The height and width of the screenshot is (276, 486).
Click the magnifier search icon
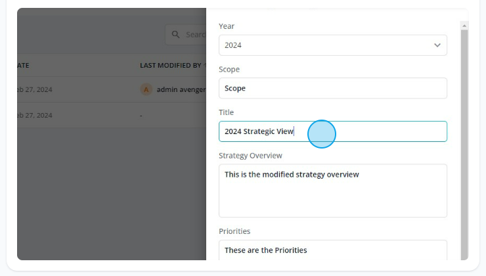tap(176, 34)
